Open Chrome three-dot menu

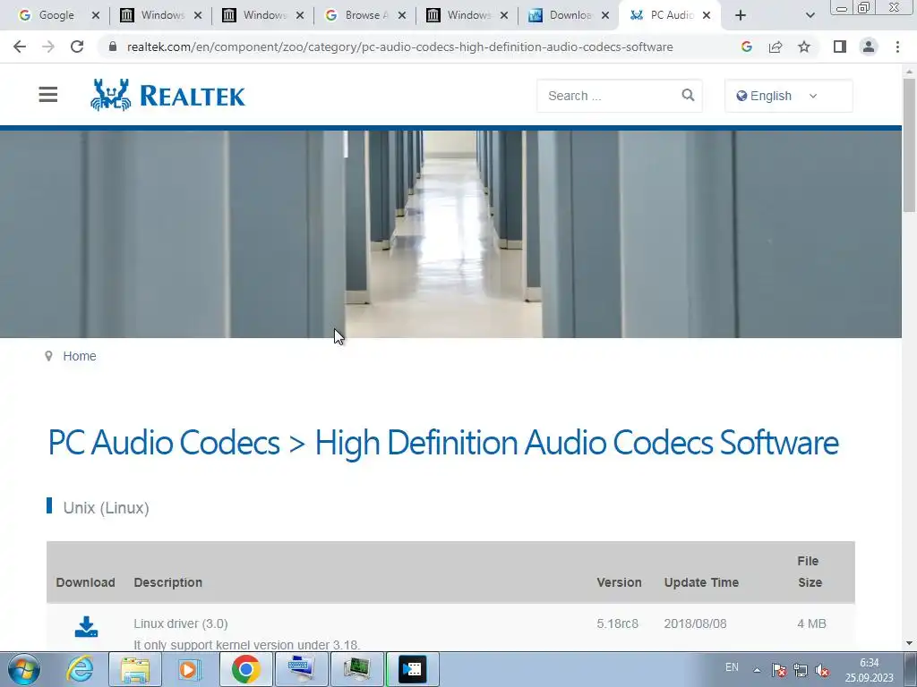pos(897,47)
